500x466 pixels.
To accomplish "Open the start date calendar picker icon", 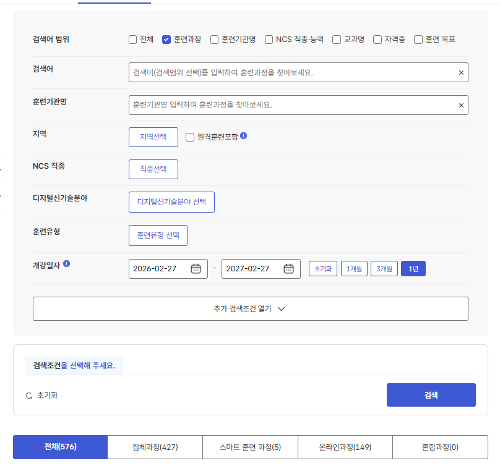I will pos(196,269).
